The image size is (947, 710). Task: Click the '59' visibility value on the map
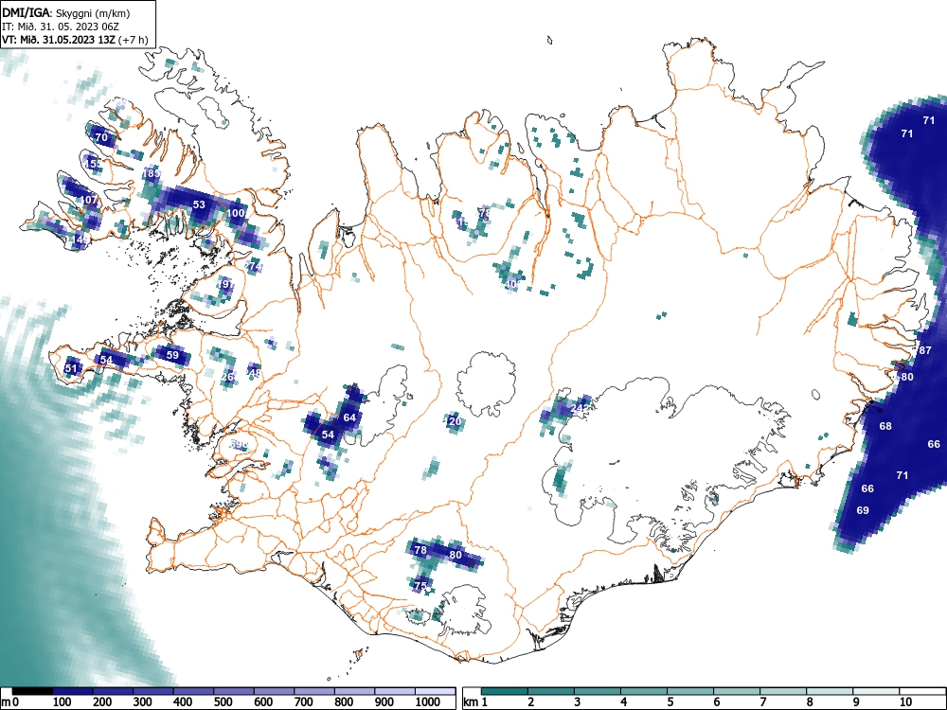point(172,355)
